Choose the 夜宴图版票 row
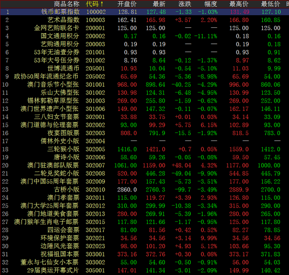The image size is (289, 275). 145,133
